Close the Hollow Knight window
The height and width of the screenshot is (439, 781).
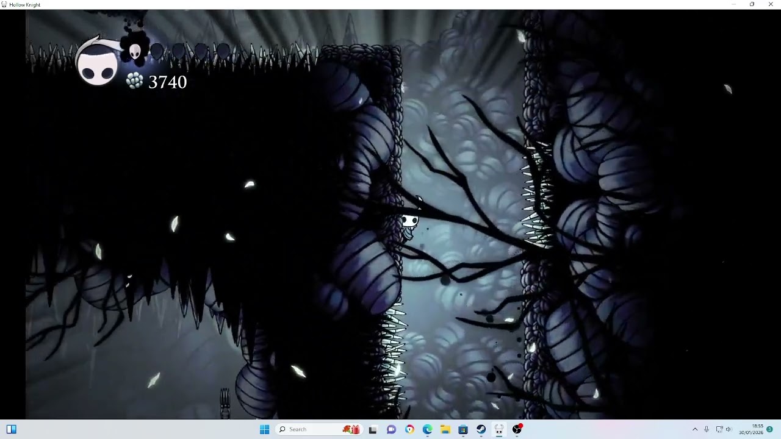pyautogui.click(x=771, y=4)
